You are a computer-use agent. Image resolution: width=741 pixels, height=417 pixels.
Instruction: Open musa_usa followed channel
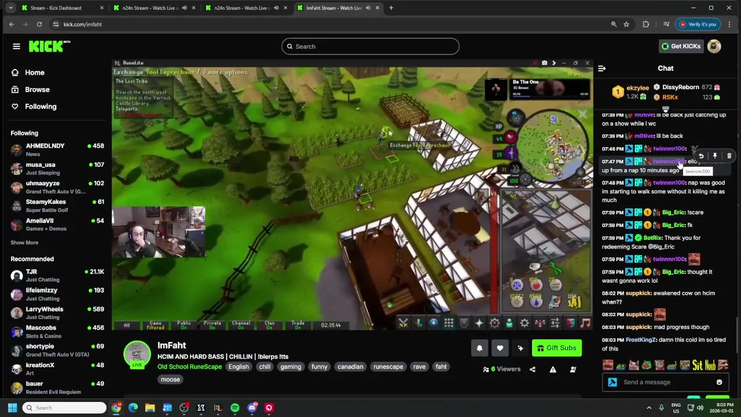(x=57, y=169)
